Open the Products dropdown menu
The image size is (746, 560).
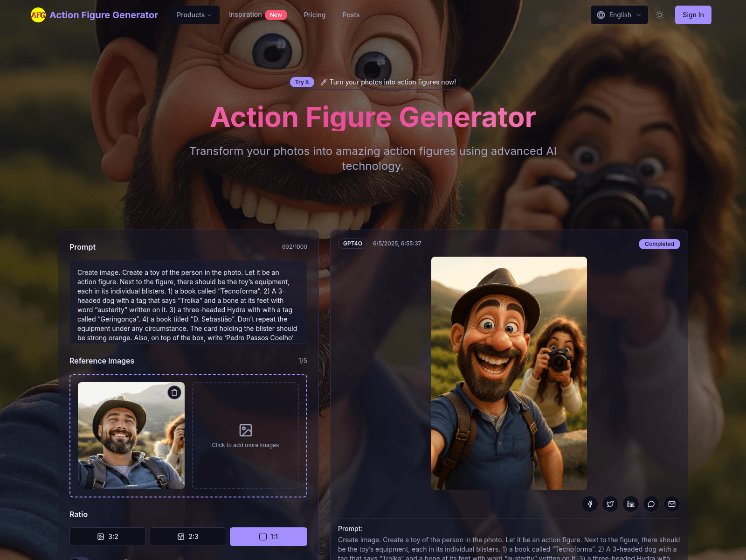coord(194,14)
